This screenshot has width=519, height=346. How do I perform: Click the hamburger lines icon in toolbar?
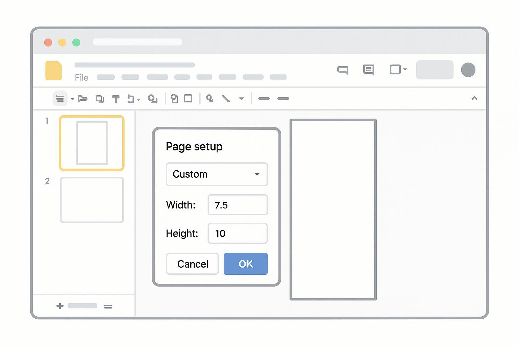[60, 99]
